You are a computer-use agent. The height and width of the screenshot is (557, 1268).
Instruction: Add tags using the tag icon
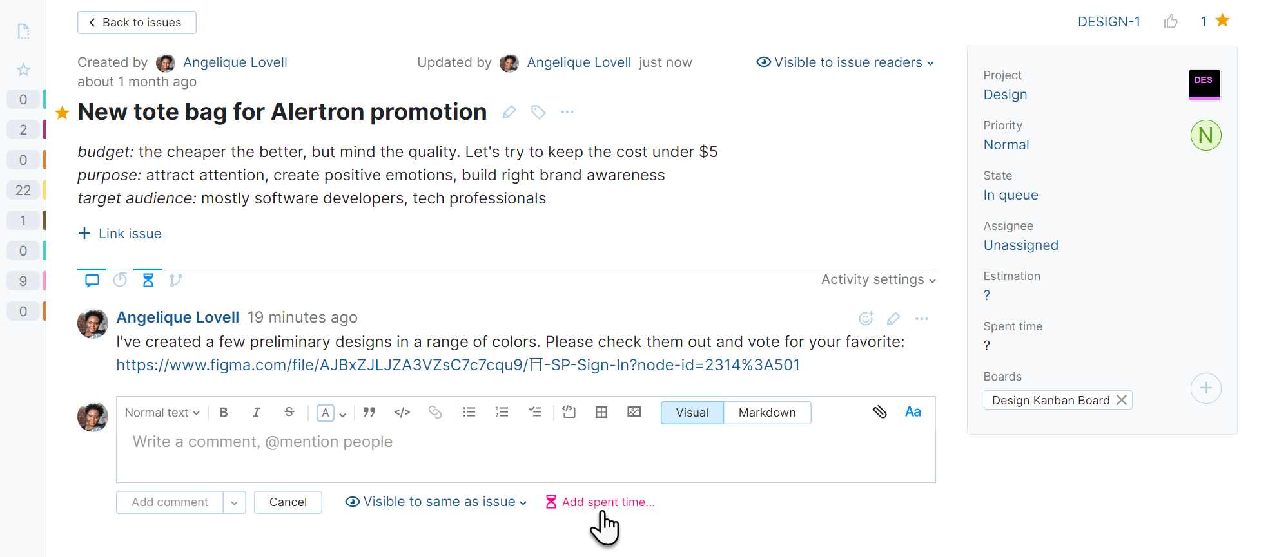click(x=538, y=112)
